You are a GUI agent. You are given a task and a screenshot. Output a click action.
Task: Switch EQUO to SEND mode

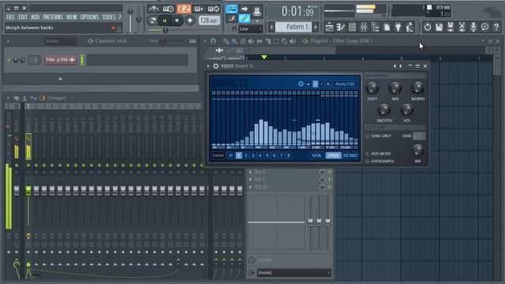click(x=350, y=155)
